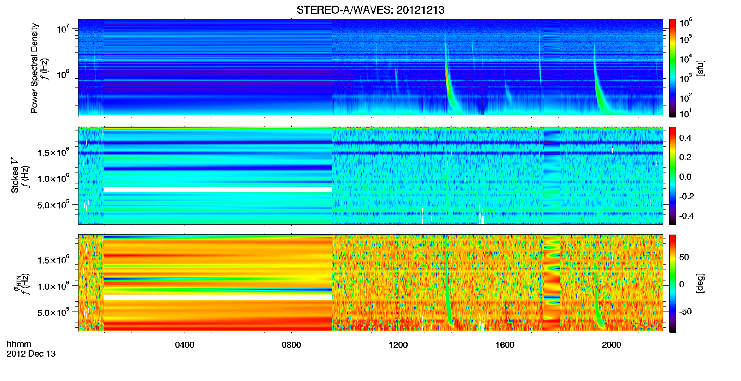This screenshot has width=741, height=381.
Task: Click the Stokes V axis label
Action: coord(15,175)
